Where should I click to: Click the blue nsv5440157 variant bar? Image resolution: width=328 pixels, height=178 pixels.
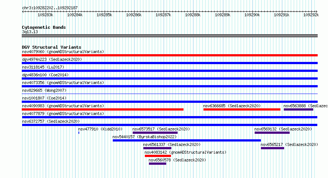(x=187, y=140)
